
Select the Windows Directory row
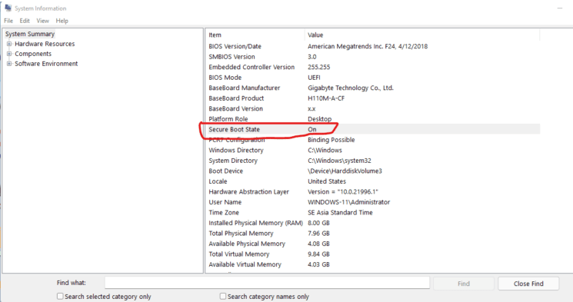(373, 150)
